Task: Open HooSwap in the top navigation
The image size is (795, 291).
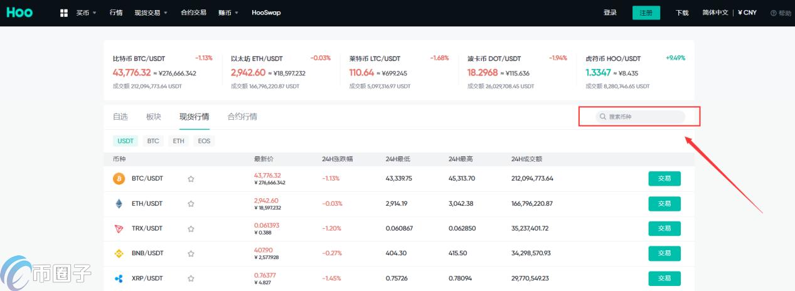Action: tap(266, 13)
